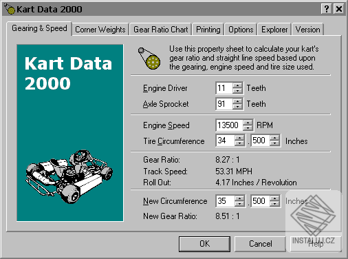The height and width of the screenshot is (259, 348).
Task: Click the Axle Sprocket field showing 91
Action: 224,104
